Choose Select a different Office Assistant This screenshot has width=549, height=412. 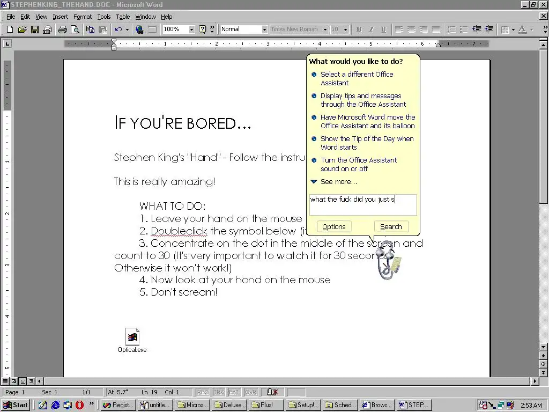(357, 78)
